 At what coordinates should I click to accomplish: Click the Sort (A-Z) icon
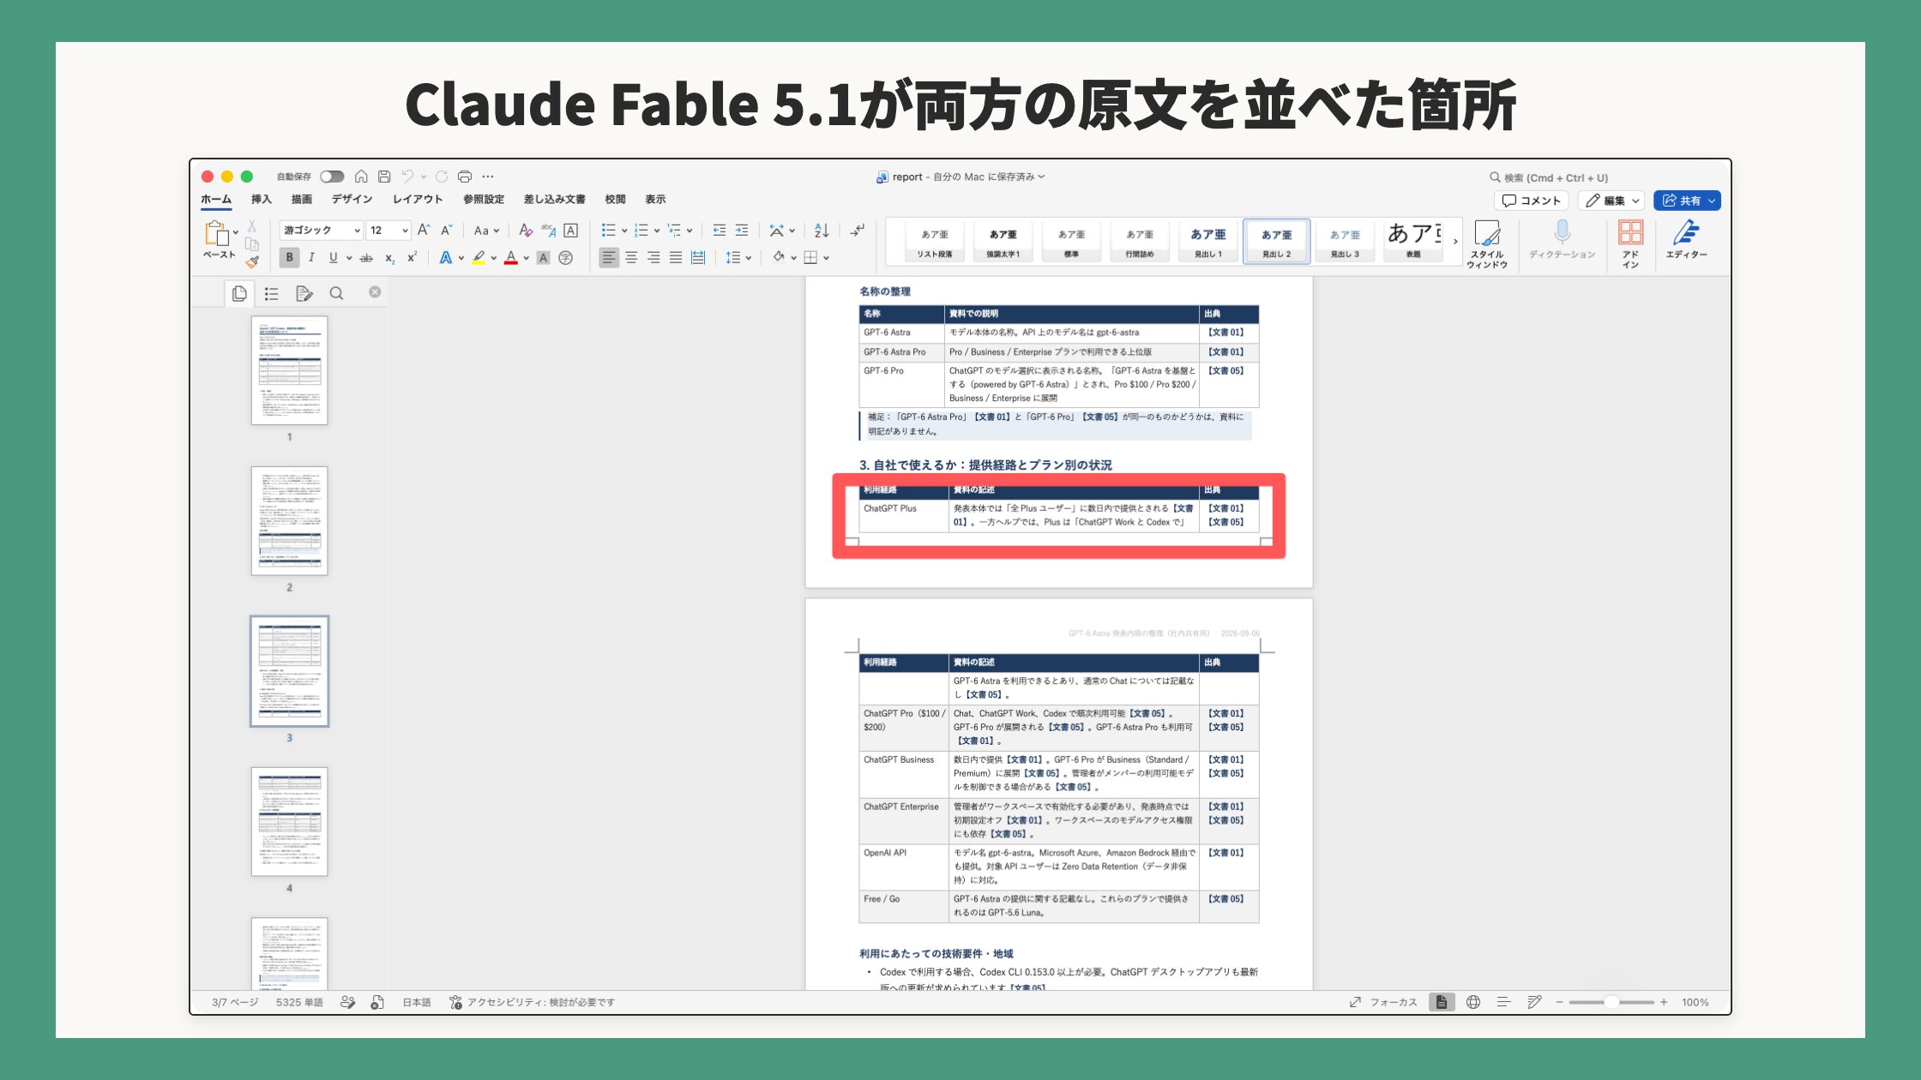tap(822, 231)
